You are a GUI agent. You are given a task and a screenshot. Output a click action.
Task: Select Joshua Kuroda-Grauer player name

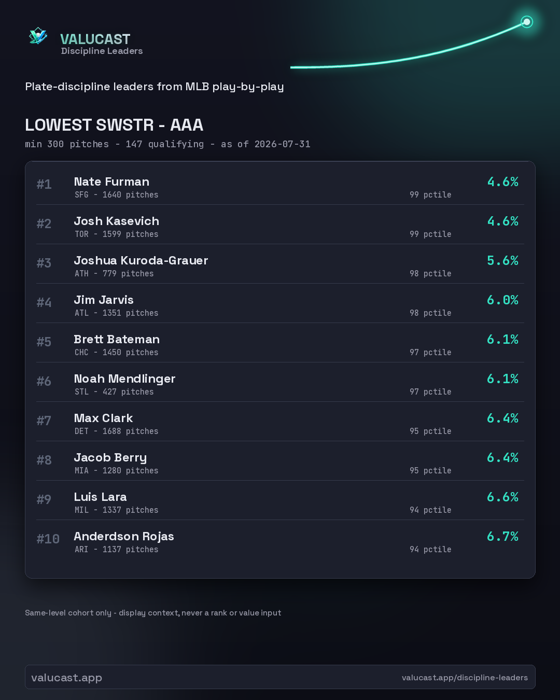click(141, 260)
